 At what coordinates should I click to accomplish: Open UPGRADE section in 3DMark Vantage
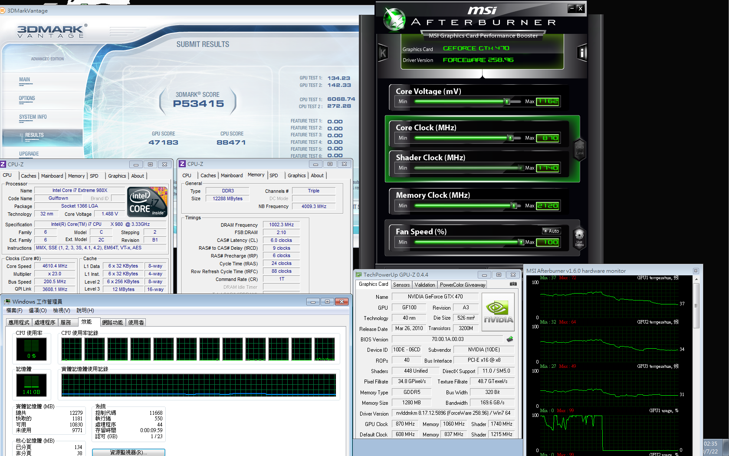(29, 154)
